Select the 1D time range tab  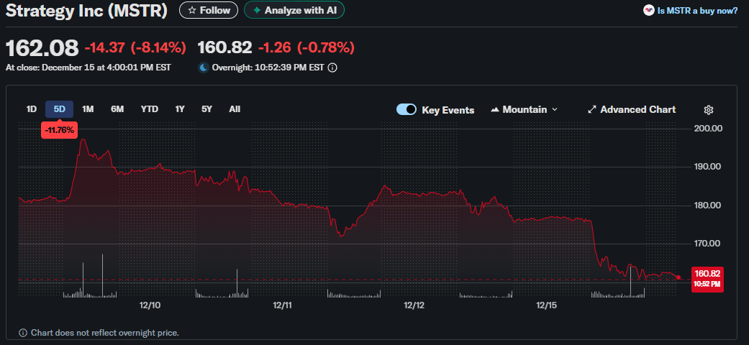[32, 109]
